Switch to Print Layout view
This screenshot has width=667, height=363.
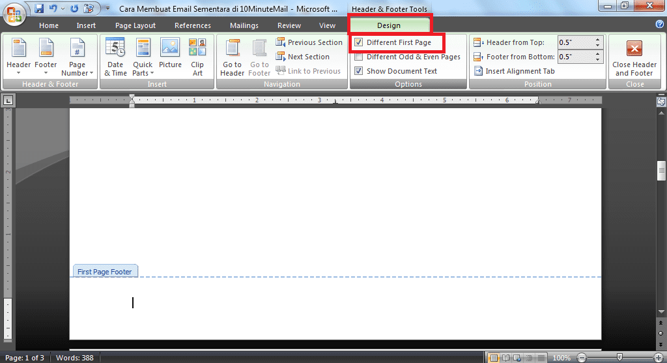click(x=494, y=358)
